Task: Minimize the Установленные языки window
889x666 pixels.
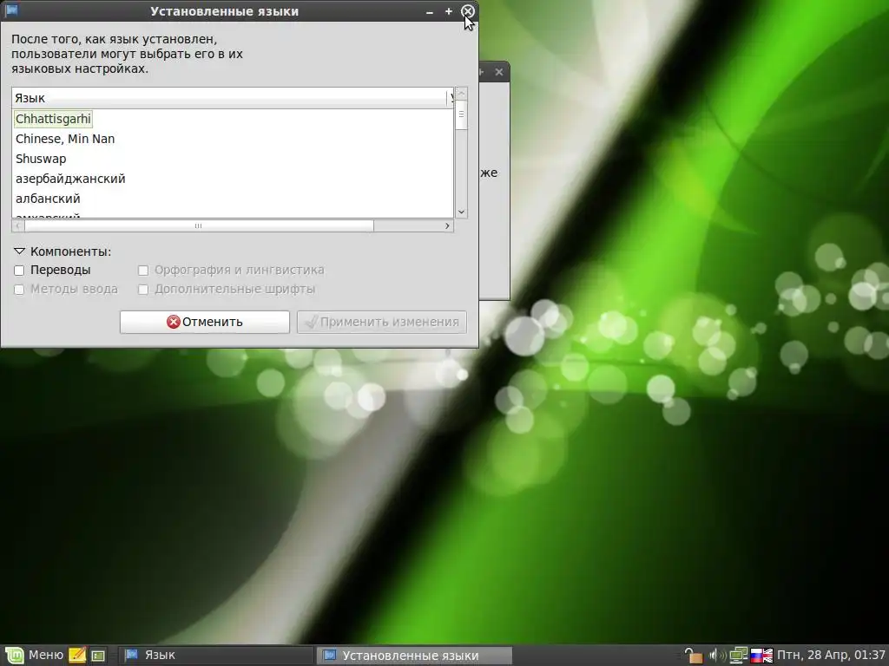Action: point(429,11)
